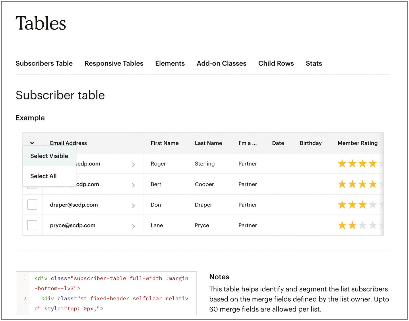The height and width of the screenshot is (321, 409).
Task: Click code line 1 in snippet
Action: (x=111, y=283)
